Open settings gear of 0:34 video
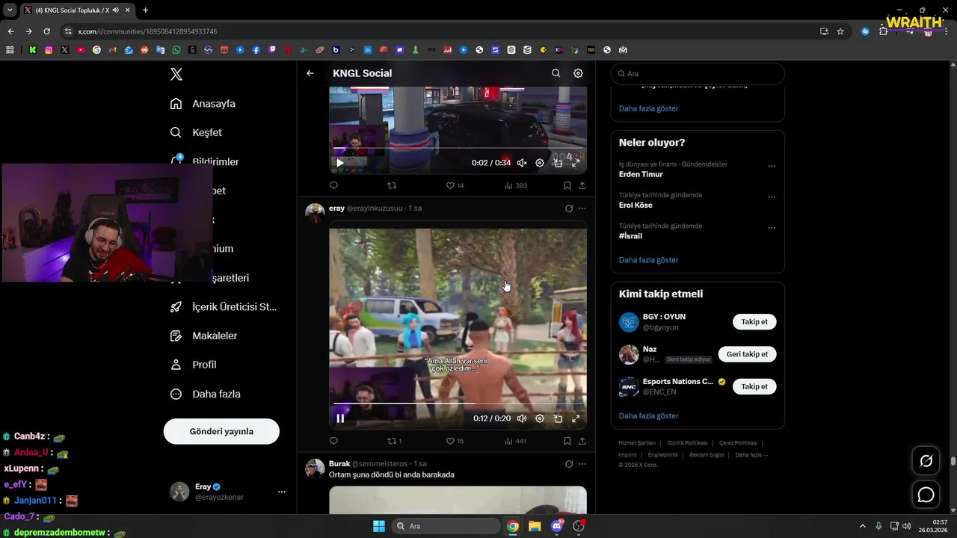Viewport: 957px width, 538px height. pos(540,163)
